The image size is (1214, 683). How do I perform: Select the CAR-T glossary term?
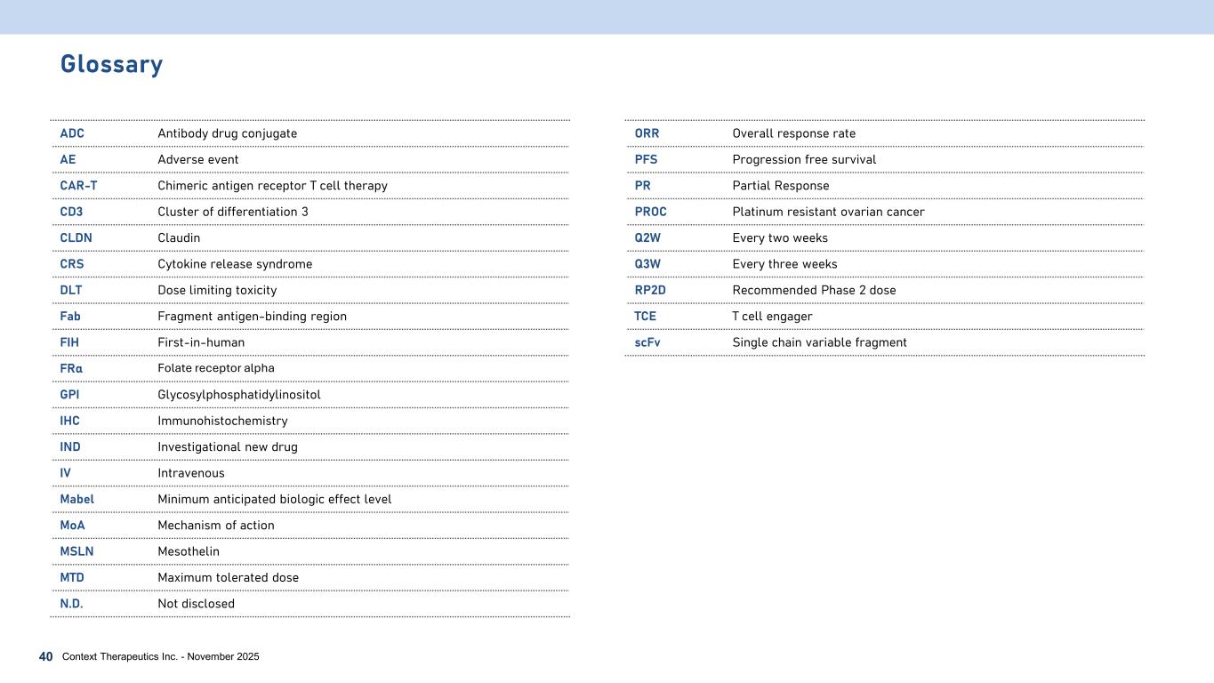point(78,186)
